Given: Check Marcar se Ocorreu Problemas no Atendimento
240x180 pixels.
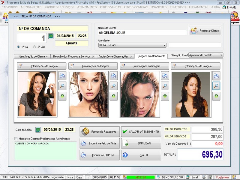Looking at the screenshot, I should 16,139.
